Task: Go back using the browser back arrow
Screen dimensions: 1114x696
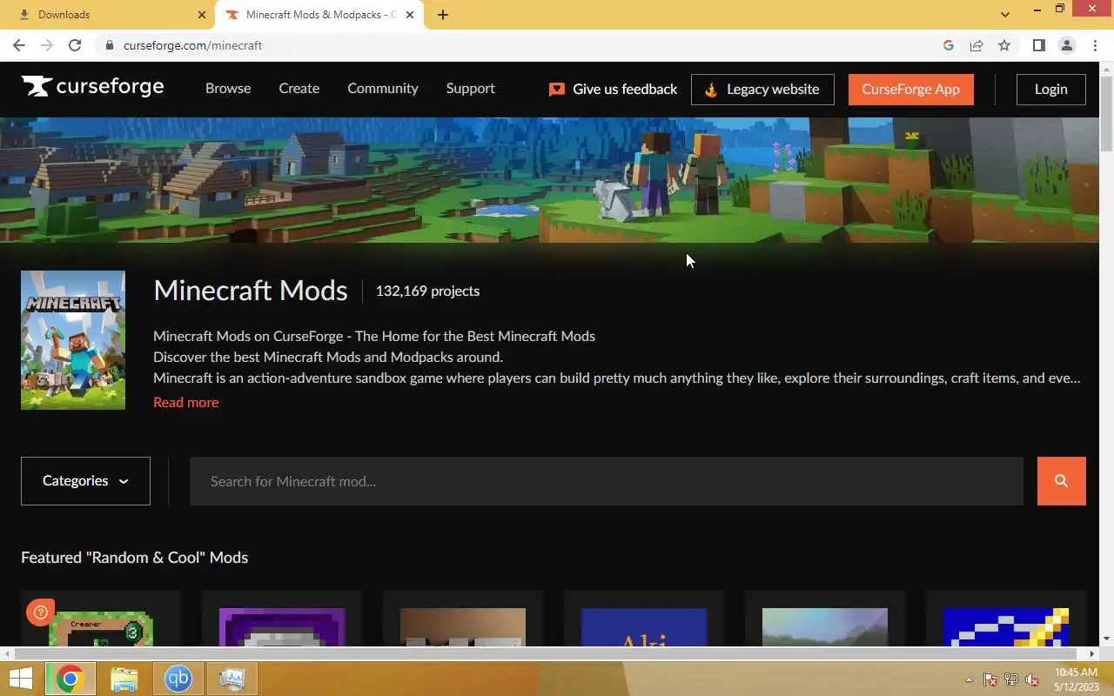Action: click(19, 45)
